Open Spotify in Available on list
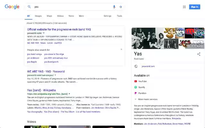 click(x=142, y=87)
